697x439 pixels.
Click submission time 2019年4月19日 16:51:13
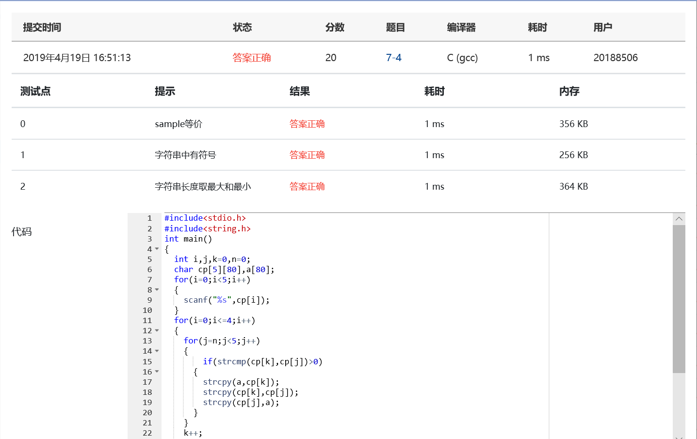click(77, 58)
